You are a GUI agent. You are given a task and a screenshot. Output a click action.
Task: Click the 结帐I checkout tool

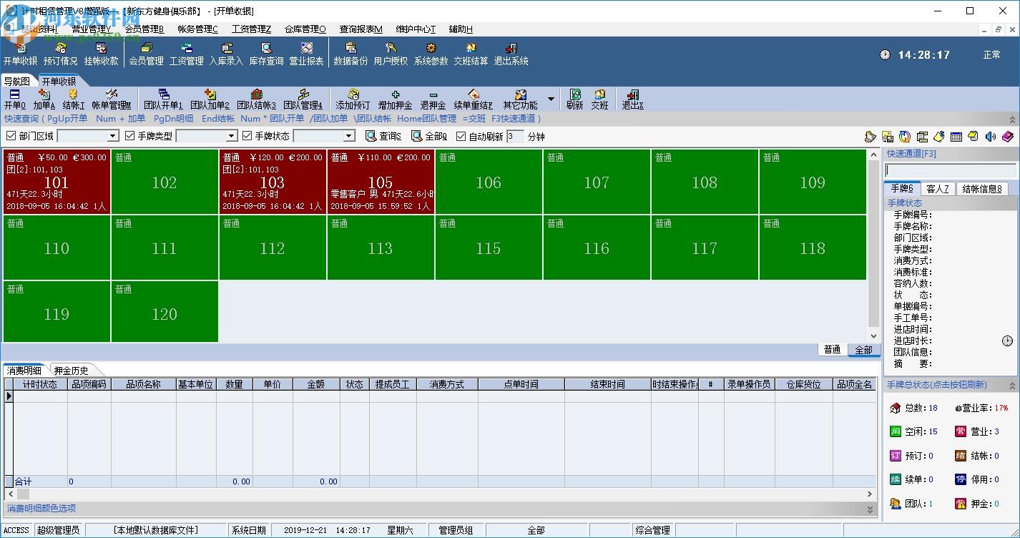click(x=73, y=99)
